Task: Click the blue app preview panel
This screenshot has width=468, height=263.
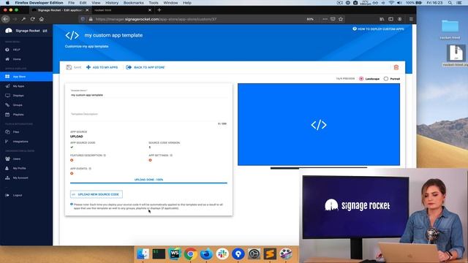Action: (x=319, y=125)
